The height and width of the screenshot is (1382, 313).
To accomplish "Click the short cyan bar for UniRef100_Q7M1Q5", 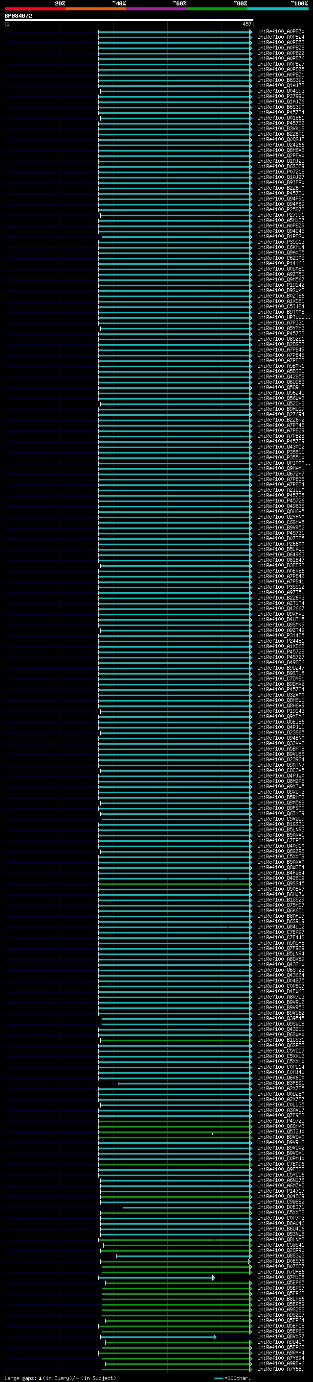I will click(156, 1278).
